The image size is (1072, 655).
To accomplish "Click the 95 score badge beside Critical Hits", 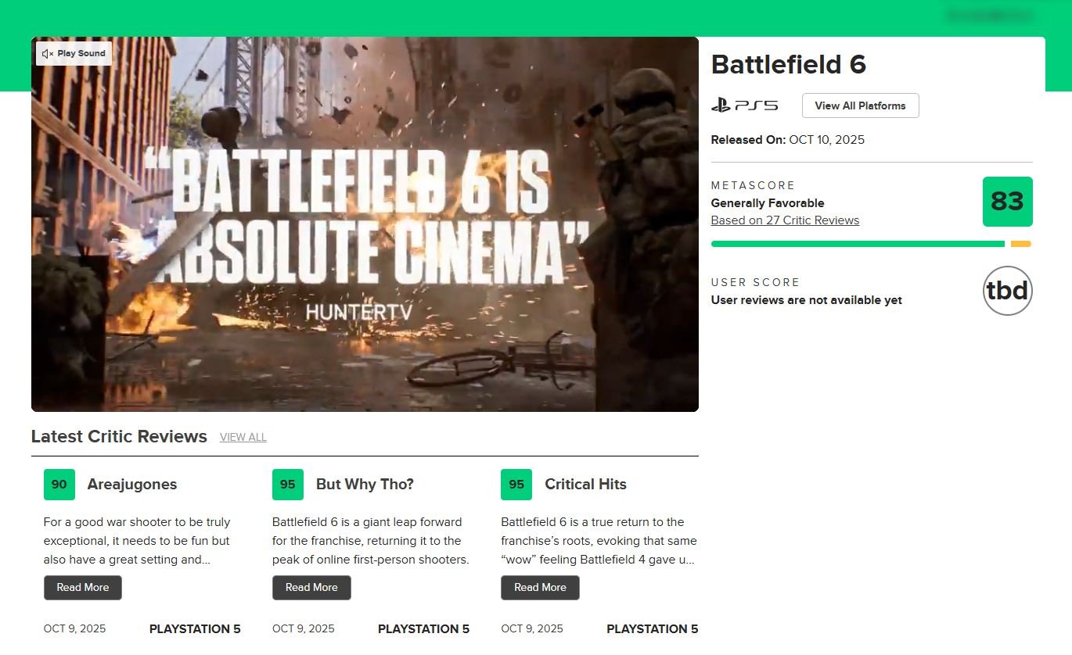I will tap(516, 485).
